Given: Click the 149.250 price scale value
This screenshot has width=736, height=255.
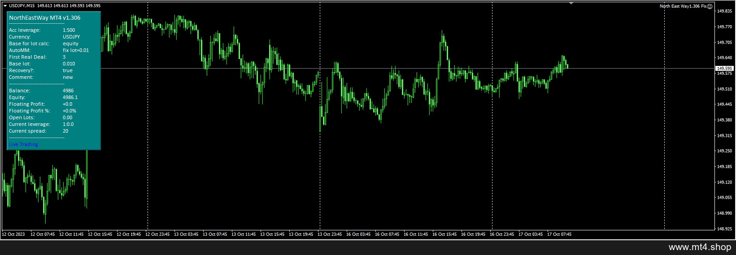Looking at the screenshot, I should (x=724, y=151).
